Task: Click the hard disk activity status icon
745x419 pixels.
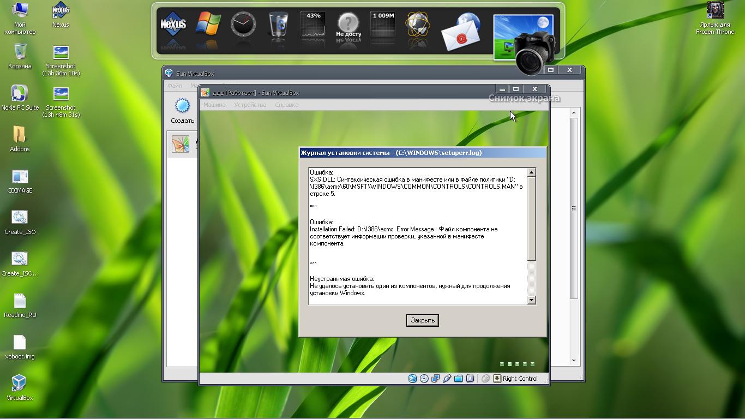Action: click(x=413, y=379)
